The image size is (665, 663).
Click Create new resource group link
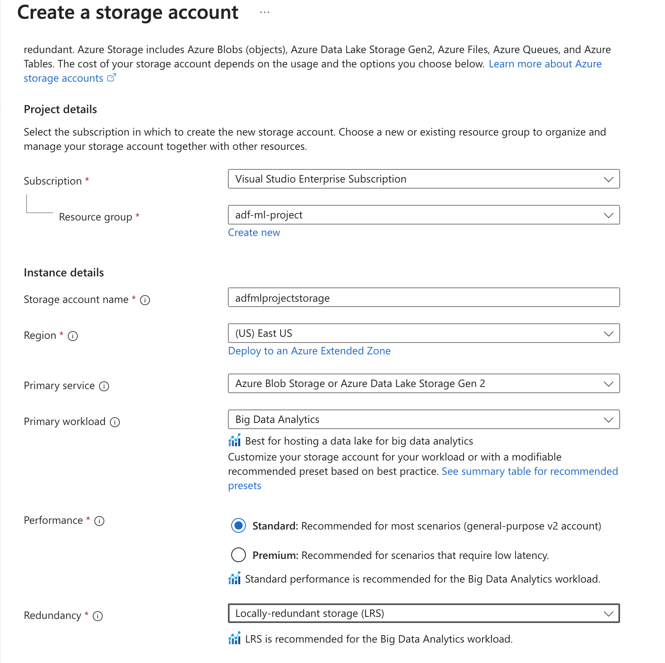[254, 233]
